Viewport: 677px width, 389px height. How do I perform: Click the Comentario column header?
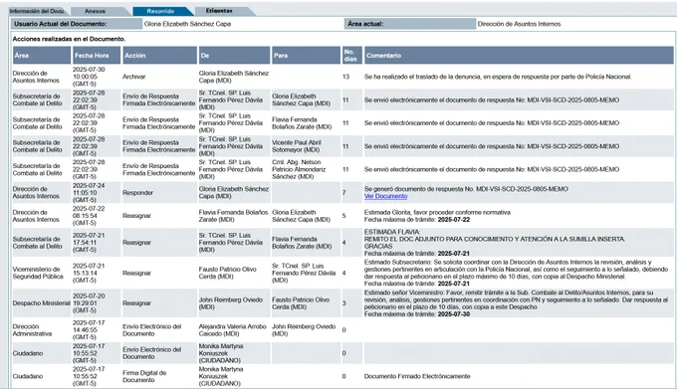click(519, 55)
